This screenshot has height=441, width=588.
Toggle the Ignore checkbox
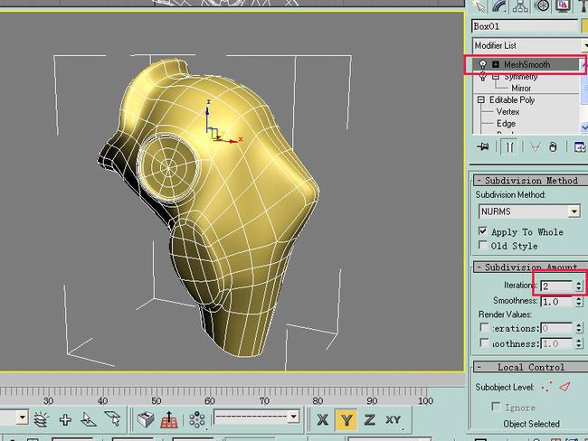tap(496, 407)
